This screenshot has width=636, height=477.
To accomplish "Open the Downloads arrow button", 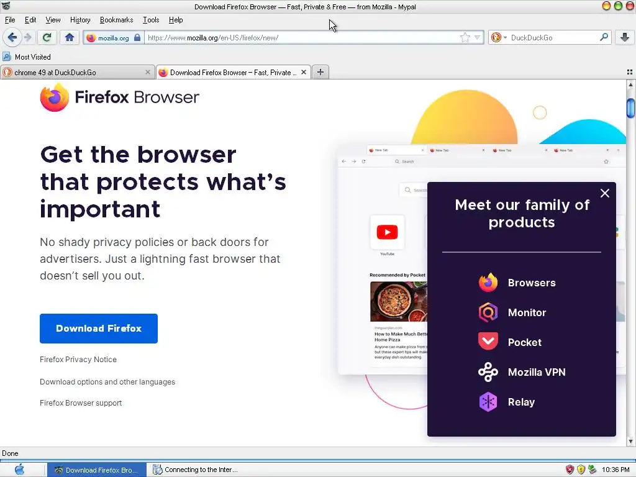I will tap(625, 38).
